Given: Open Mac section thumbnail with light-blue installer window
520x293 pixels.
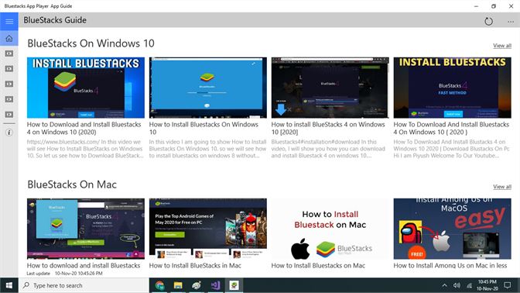Looking at the screenshot, I should [x=86, y=229].
